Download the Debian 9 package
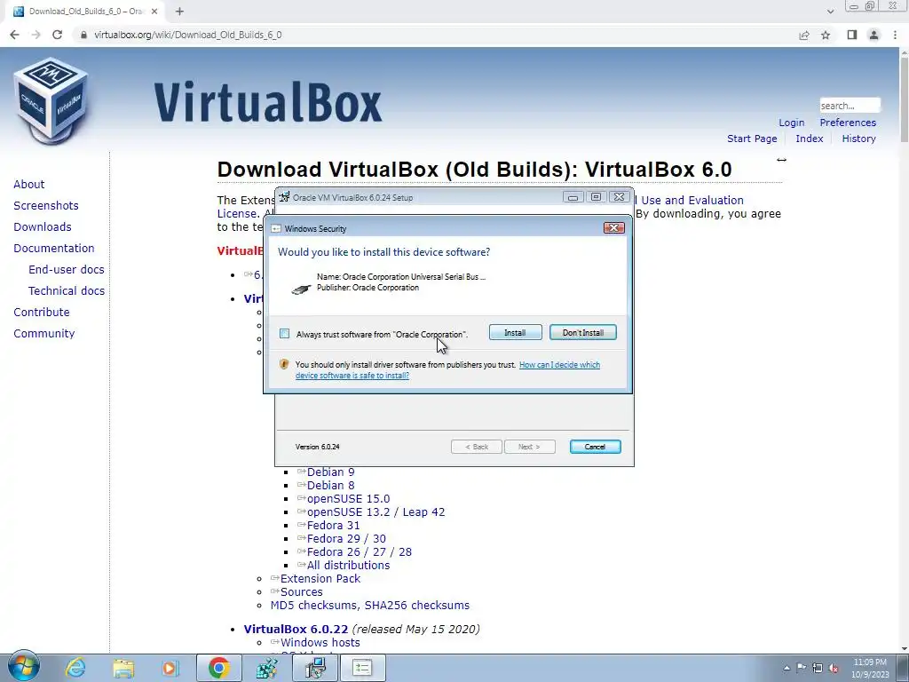This screenshot has width=909, height=682. pyautogui.click(x=330, y=472)
